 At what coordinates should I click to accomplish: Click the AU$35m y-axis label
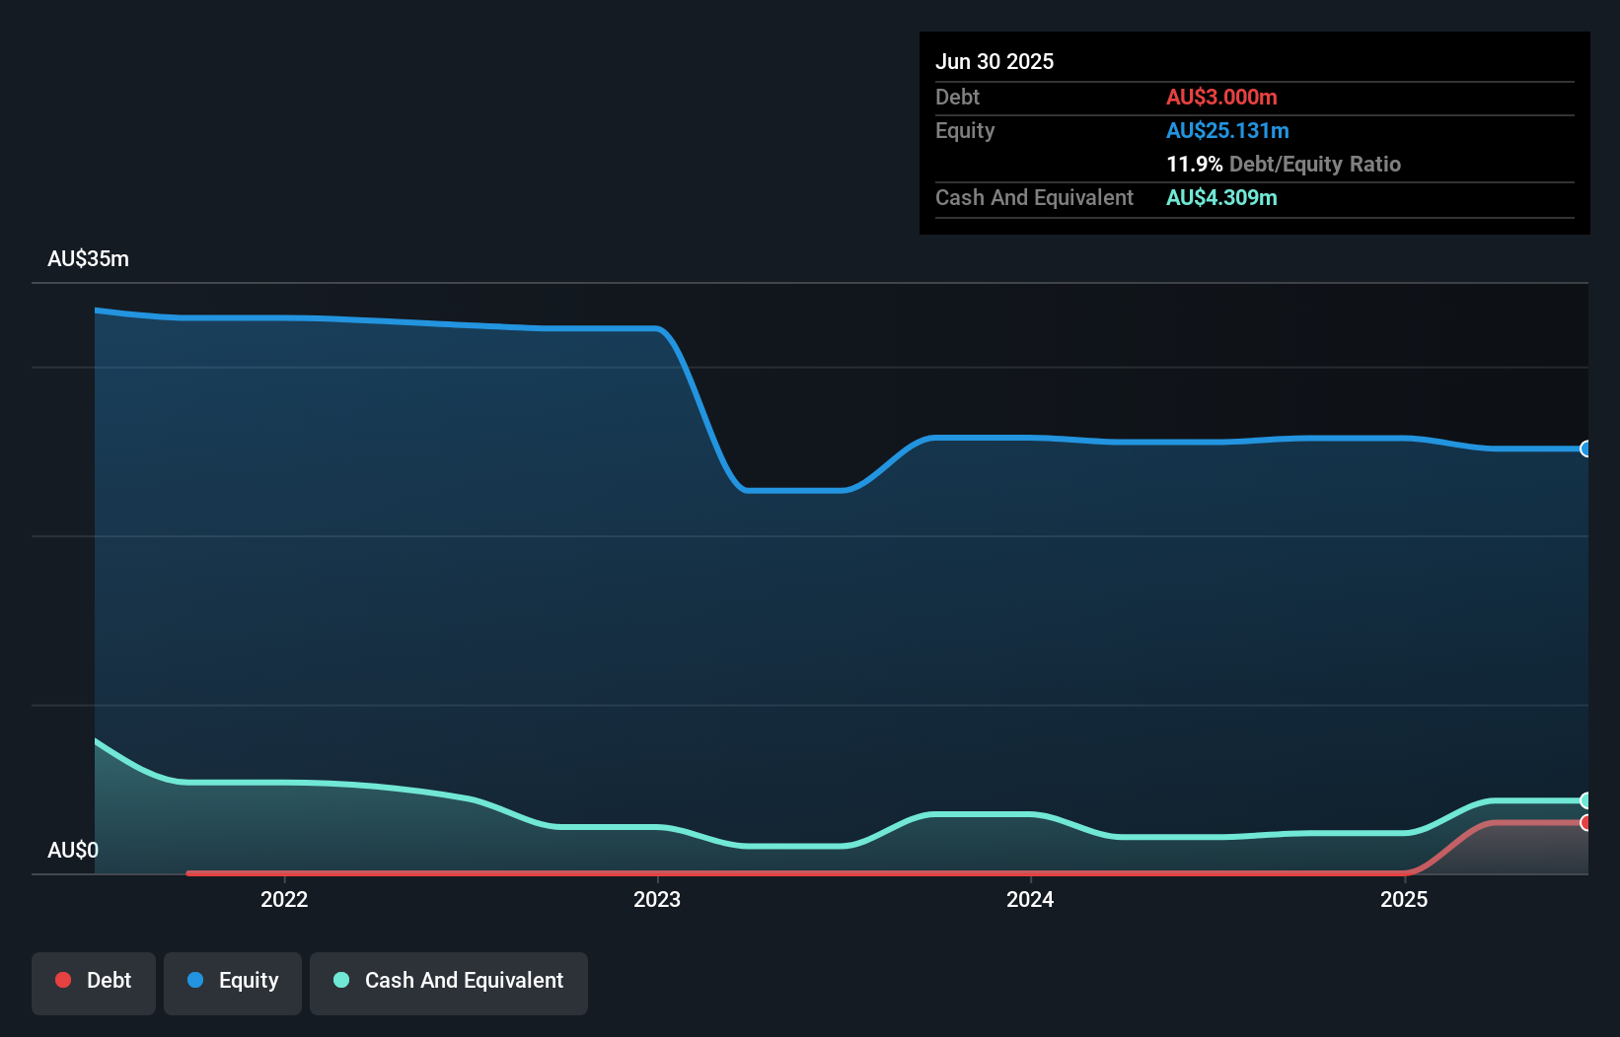[x=89, y=258]
